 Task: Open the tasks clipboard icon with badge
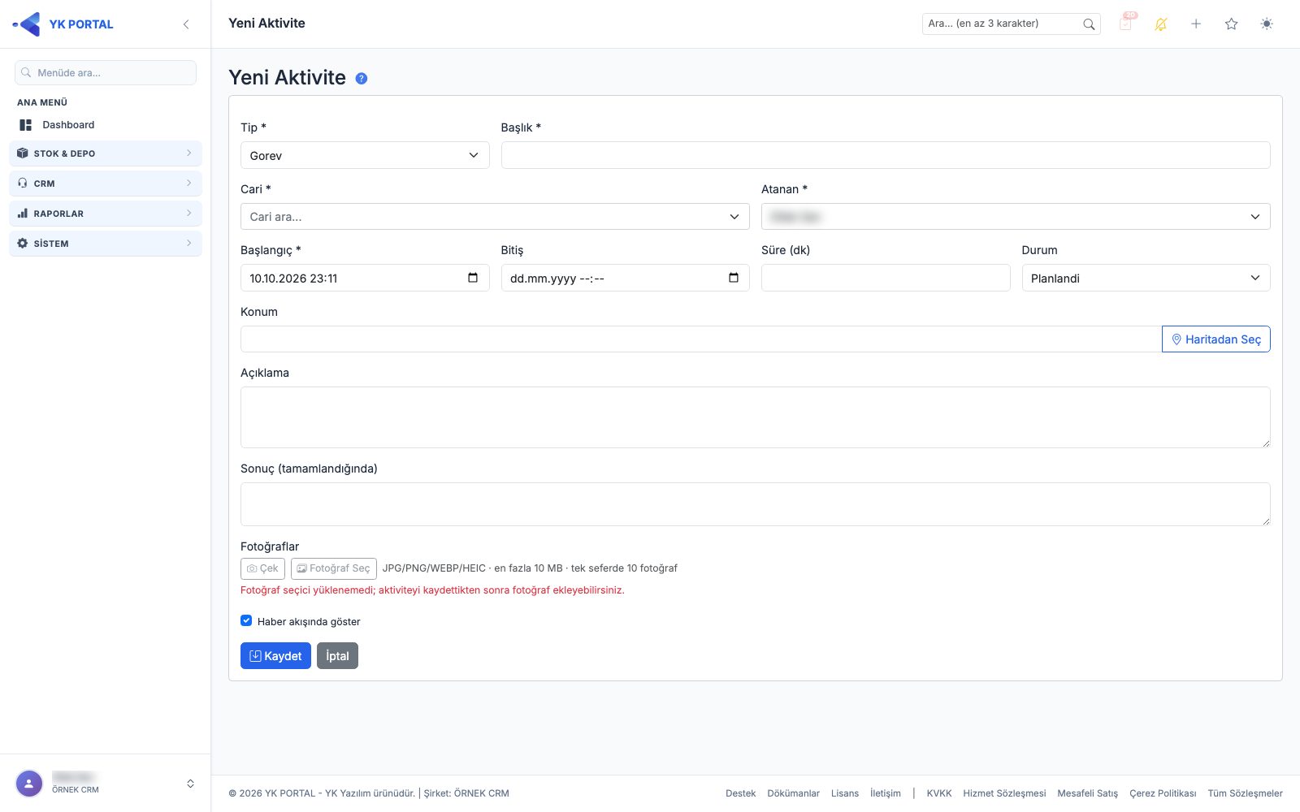(x=1126, y=24)
